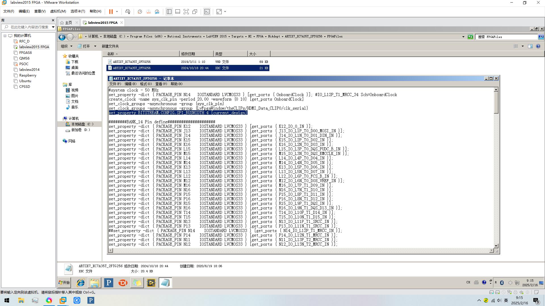The width and height of the screenshot is (545, 306).
Task: Open the 打开 button dropdown arrow
Action: click(95, 46)
